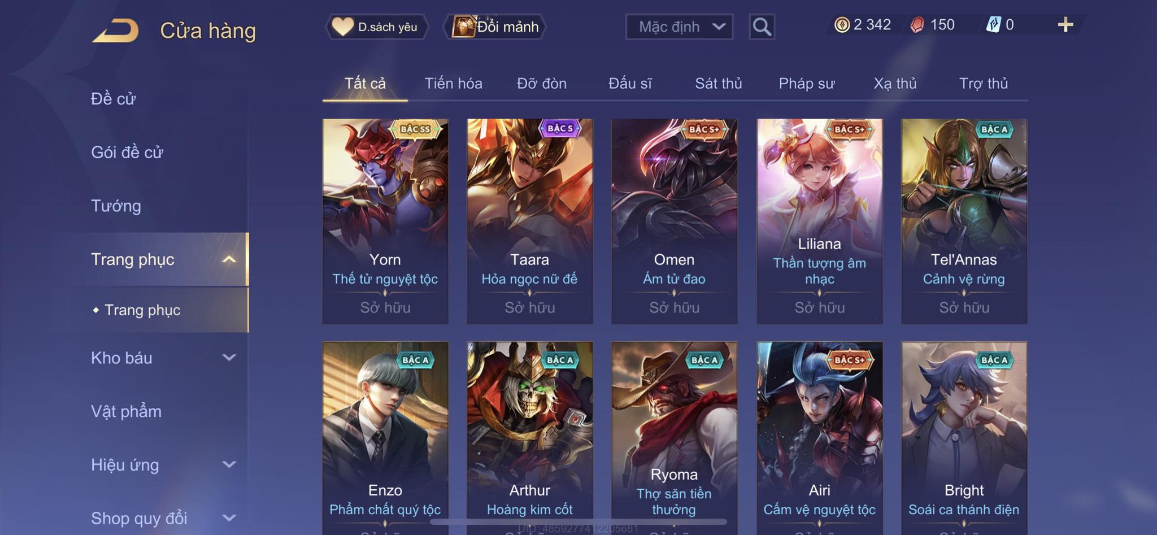
Task: Open the search magnifier icon
Action: tap(762, 27)
